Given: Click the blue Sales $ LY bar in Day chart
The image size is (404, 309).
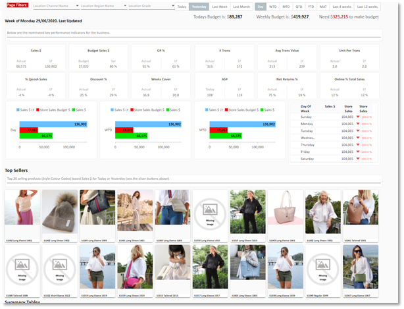Looking at the screenshot, I should point(58,124).
